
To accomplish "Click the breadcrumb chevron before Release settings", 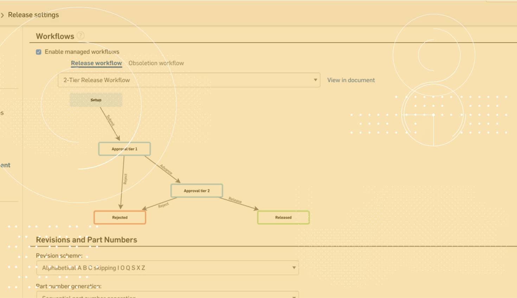I will [x=2, y=15].
